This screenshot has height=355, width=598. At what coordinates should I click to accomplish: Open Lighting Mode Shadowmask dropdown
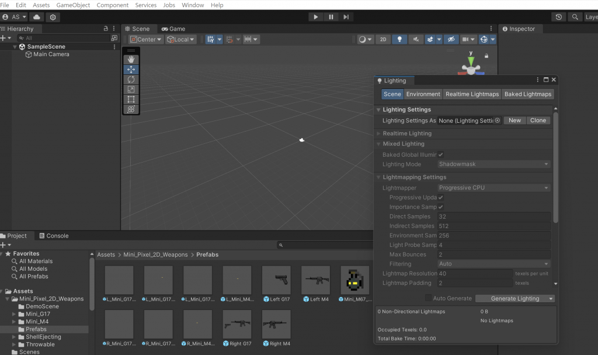pos(493,164)
